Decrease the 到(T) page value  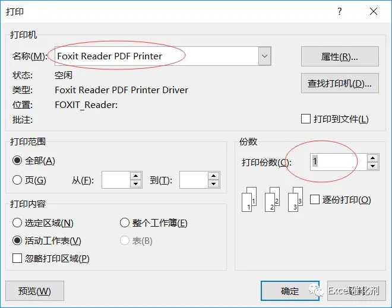click(213, 184)
